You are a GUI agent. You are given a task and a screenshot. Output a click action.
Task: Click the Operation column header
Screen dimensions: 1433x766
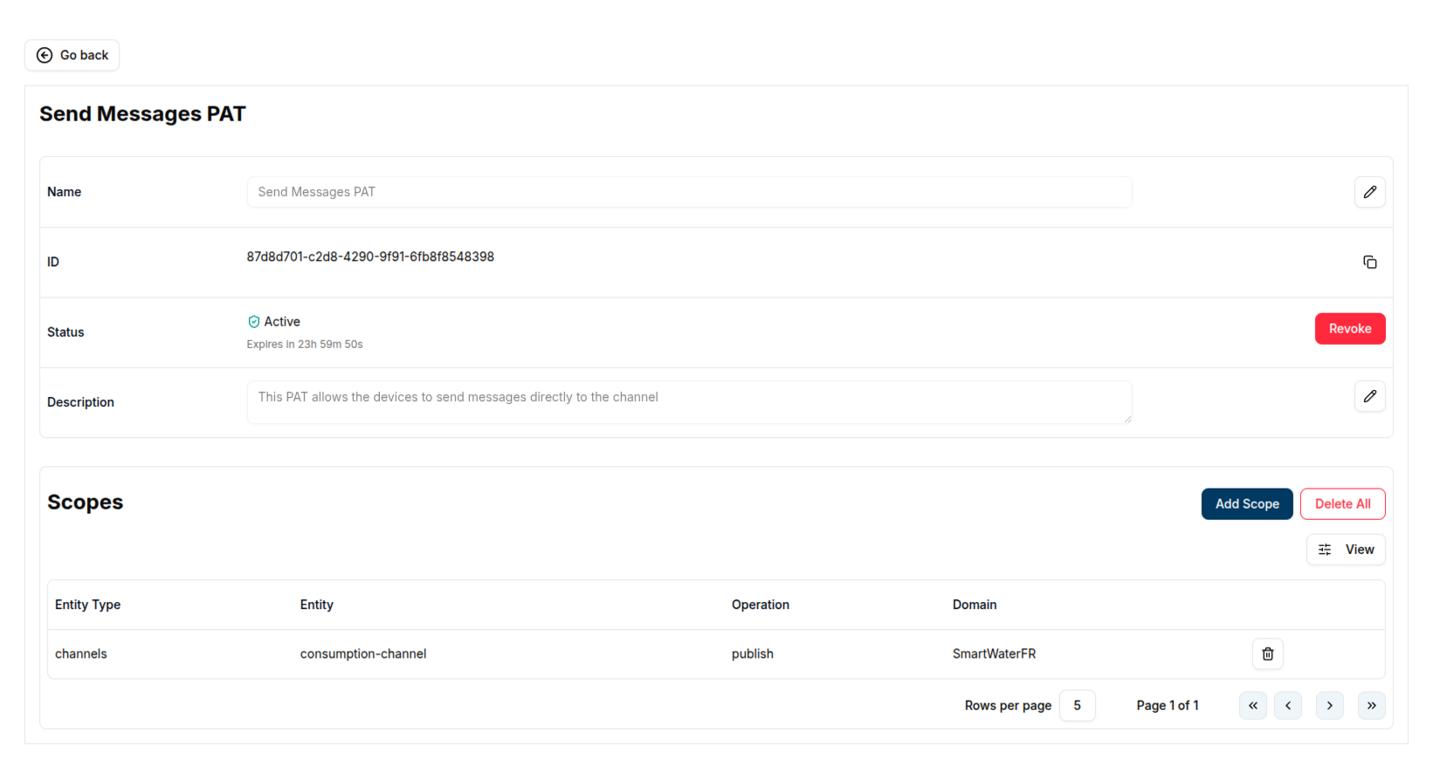point(760,605)
